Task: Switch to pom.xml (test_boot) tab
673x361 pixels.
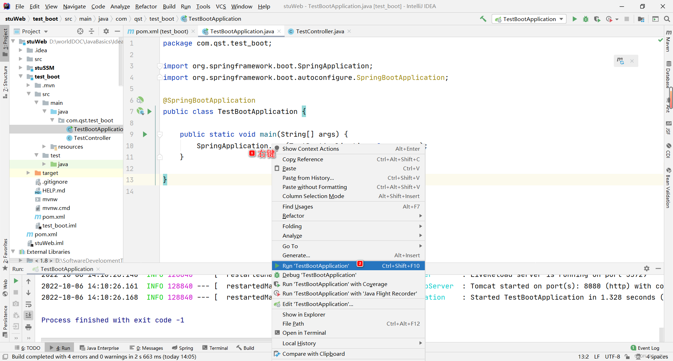Action: (x=162, y=31)
